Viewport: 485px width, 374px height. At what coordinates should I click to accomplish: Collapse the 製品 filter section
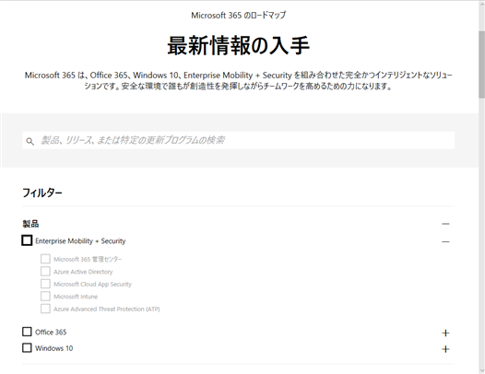click(x=445, y=224)
